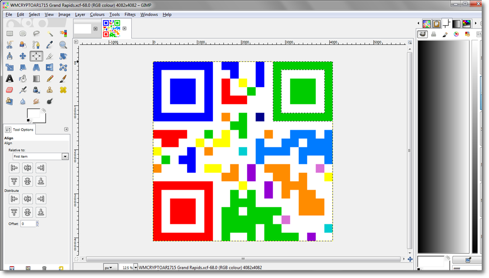Select the Clone stamp tool
This screenshot has height=278, width=489.
[50, 90]
